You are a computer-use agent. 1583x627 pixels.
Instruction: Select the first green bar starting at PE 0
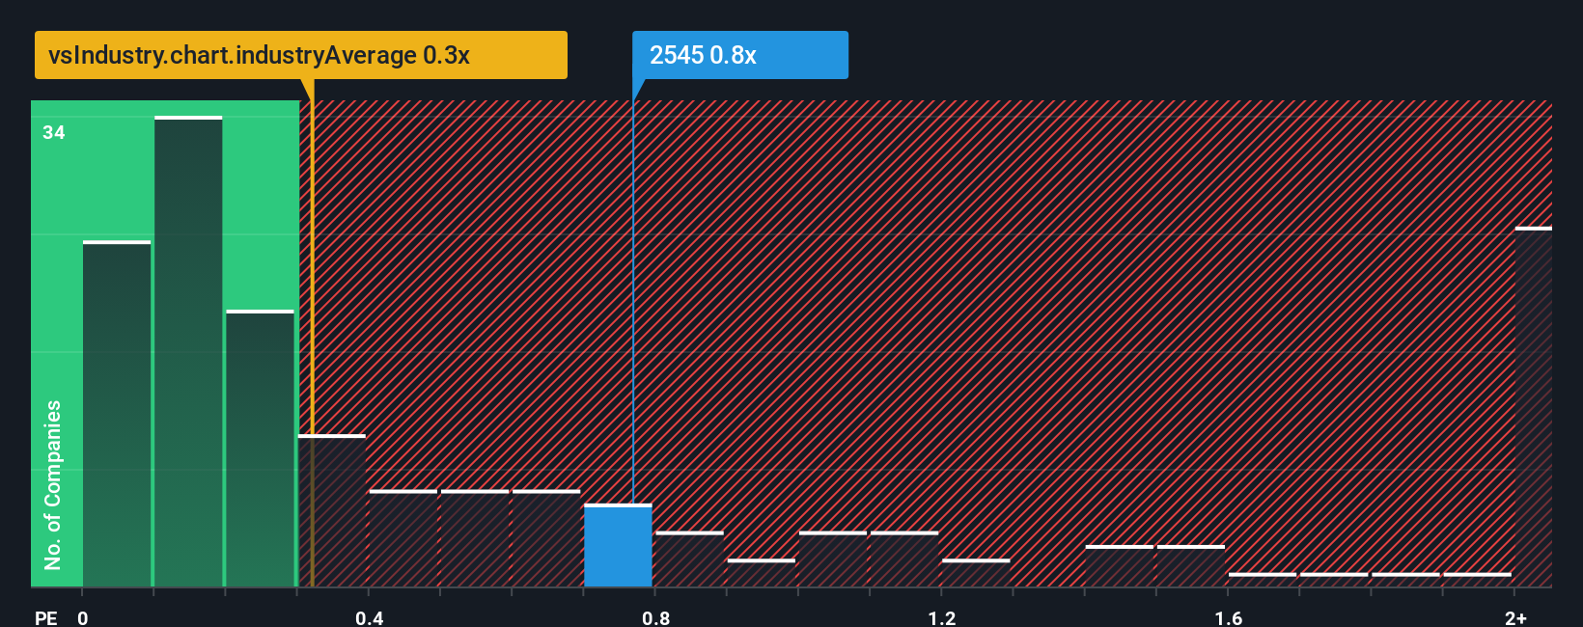point(117,414)
